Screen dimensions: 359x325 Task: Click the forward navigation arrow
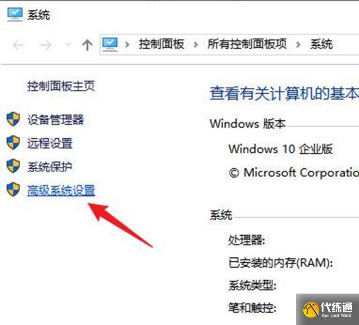pyautogui.click(x=46, y=45)
